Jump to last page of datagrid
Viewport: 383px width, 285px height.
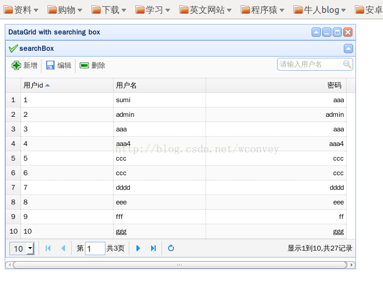(153, 248)
